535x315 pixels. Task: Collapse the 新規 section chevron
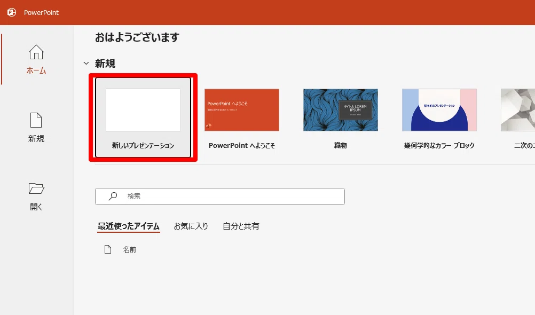coord(86,63)
